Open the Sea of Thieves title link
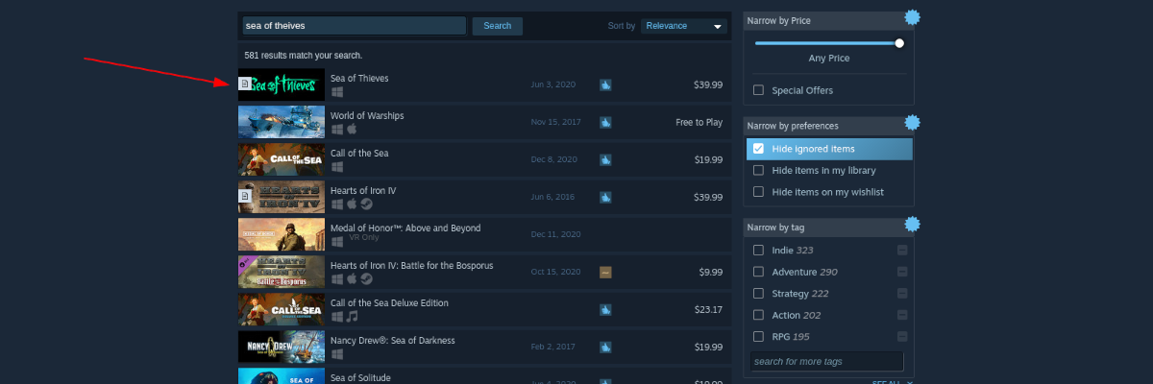Viewport: 1153px width, 384px height. click(359, 78)
